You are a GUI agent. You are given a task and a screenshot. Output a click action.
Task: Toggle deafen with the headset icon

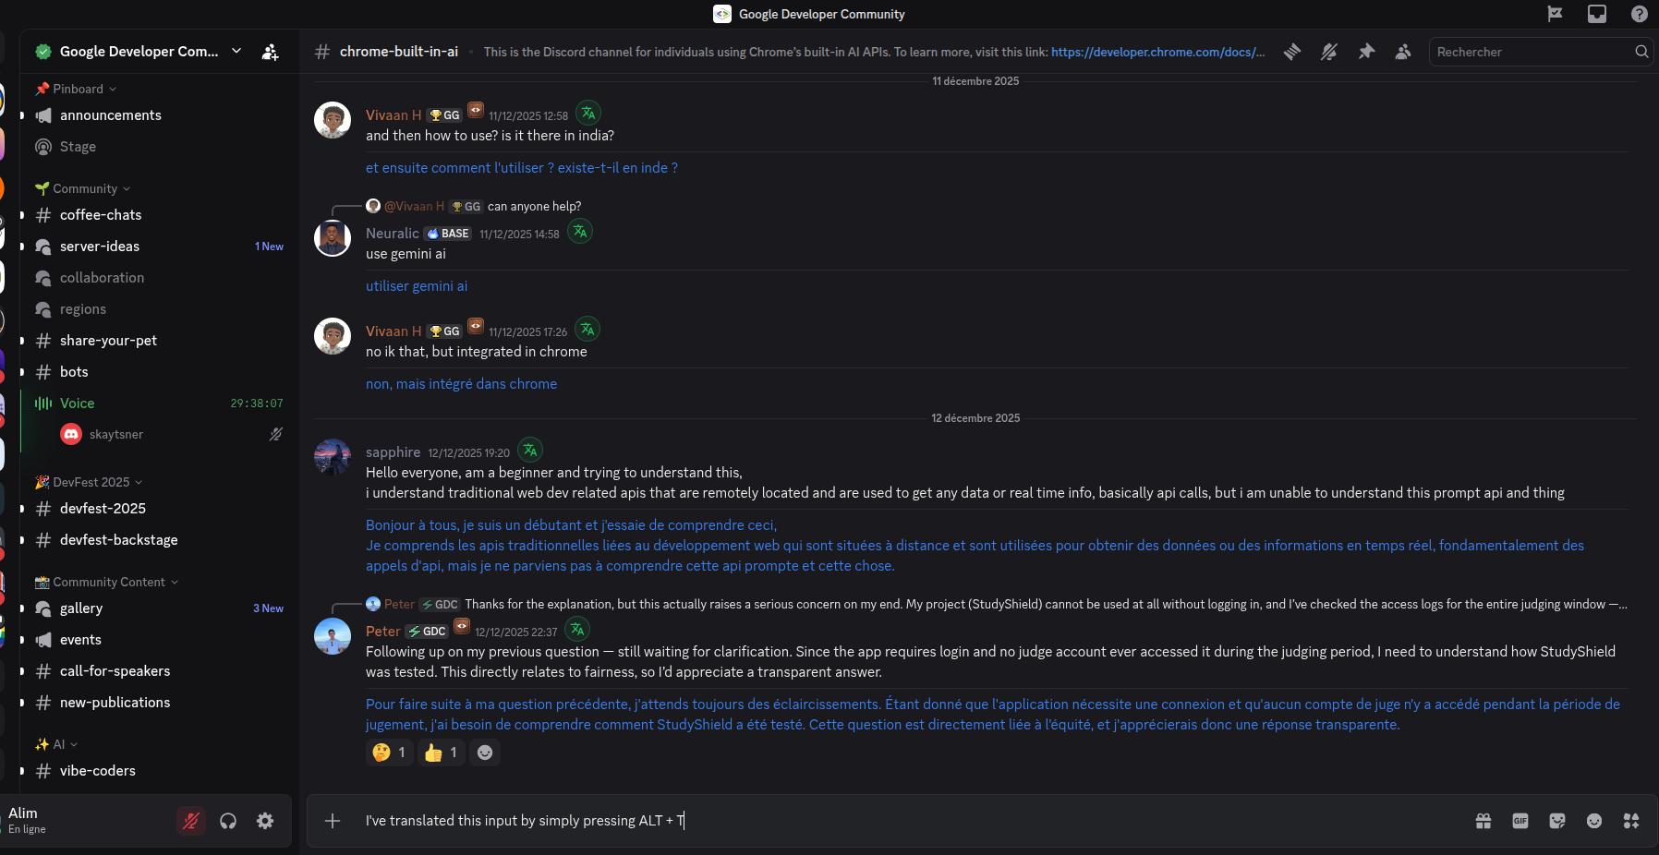228,821
